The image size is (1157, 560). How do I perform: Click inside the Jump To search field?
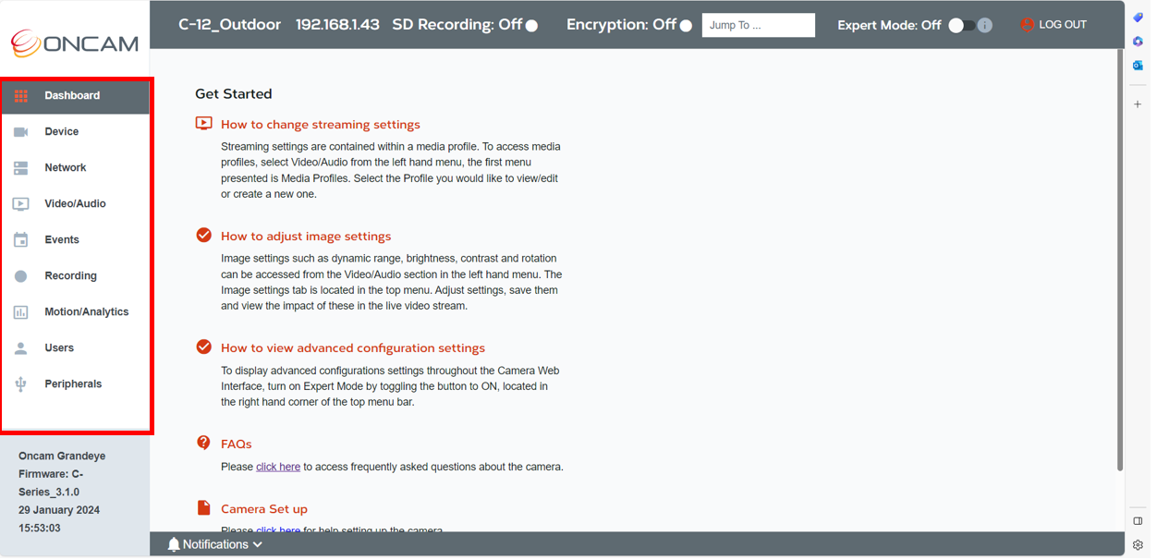point(759,25)
